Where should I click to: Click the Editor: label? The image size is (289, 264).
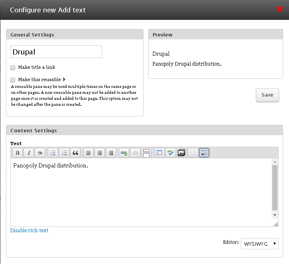pos(231,242)
